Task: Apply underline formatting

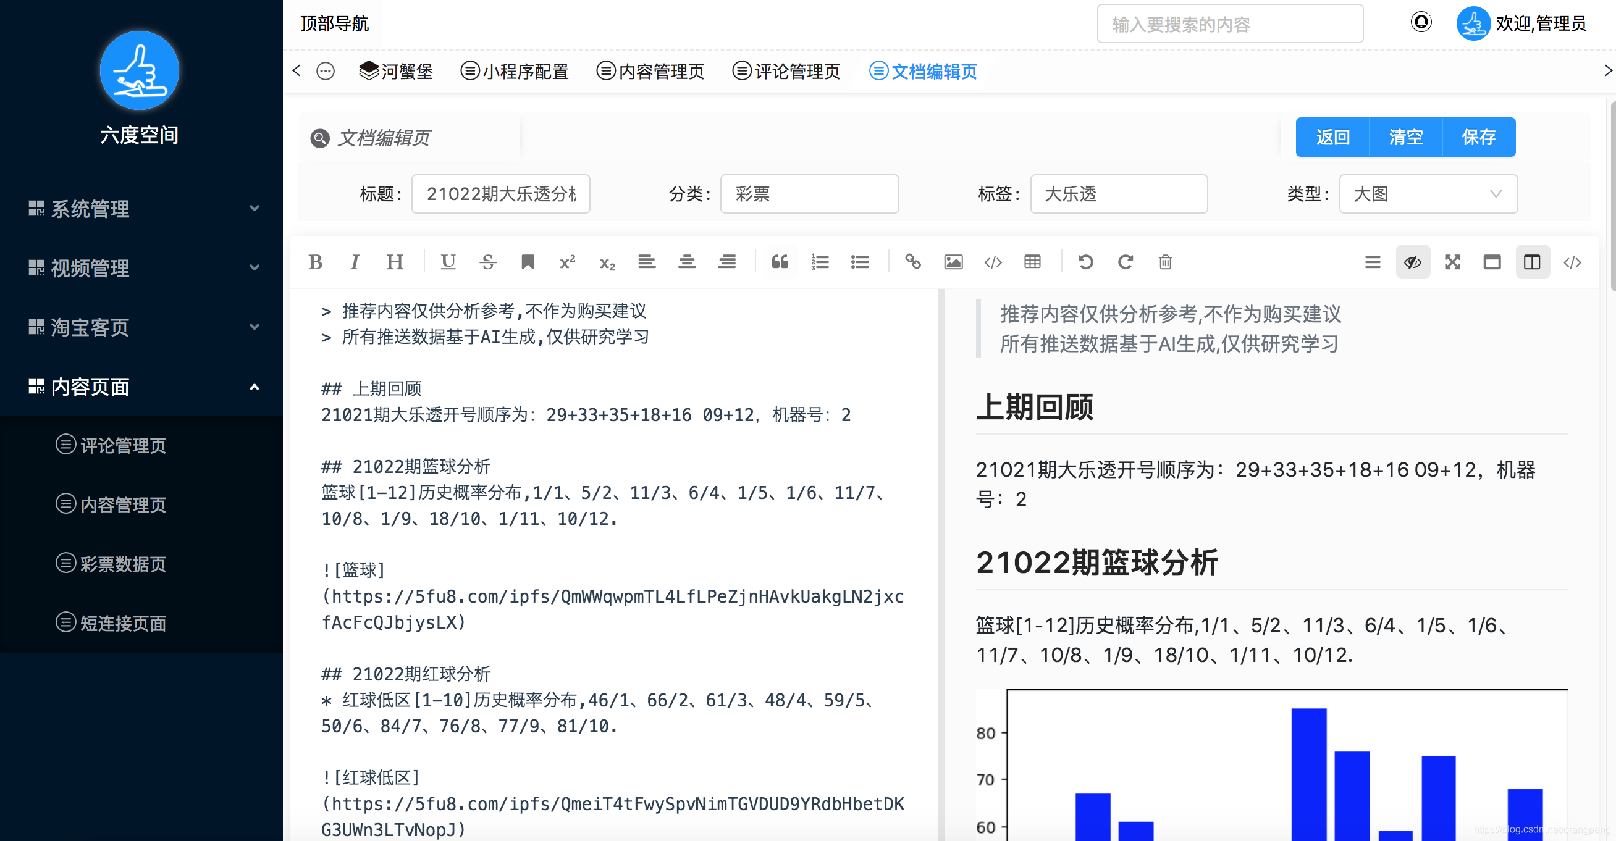Action: pyautogui.click(x=448, y=262)
